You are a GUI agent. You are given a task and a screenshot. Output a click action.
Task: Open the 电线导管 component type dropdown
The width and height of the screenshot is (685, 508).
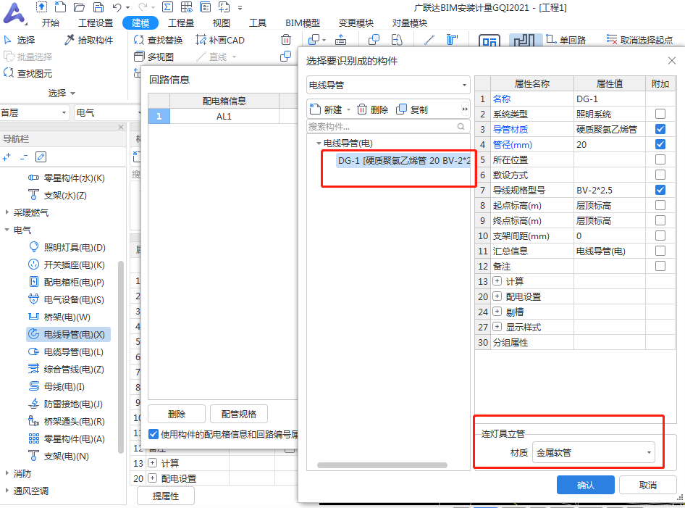point(388,86)
